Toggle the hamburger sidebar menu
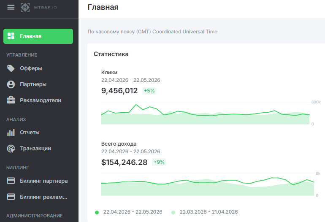This screenshot has width=325, height=222. coord(11,7)
